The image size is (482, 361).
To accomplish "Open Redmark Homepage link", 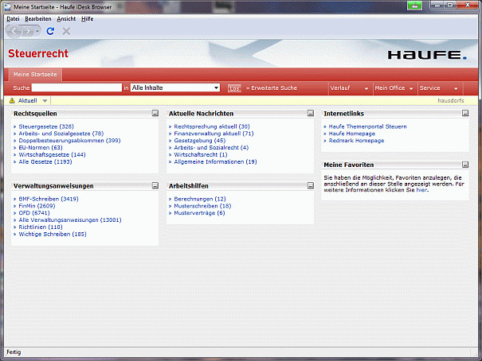I will point(357,141).
